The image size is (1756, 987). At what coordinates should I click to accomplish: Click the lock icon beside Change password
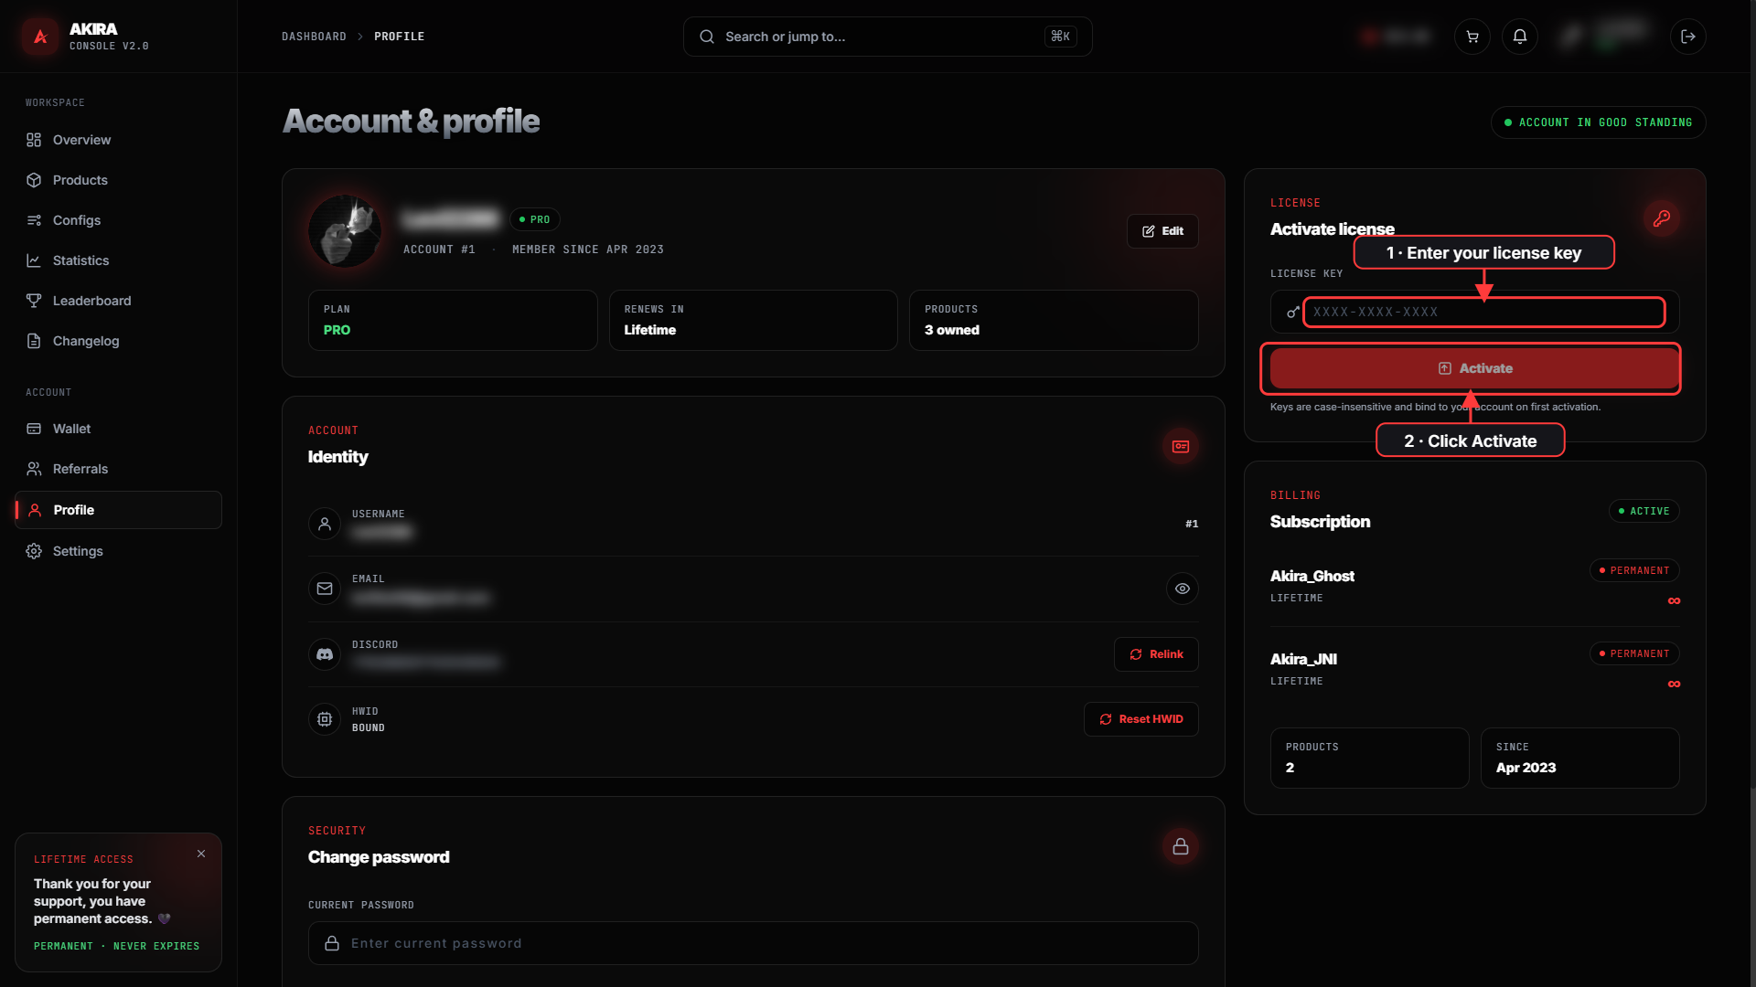pos(1181,846)
